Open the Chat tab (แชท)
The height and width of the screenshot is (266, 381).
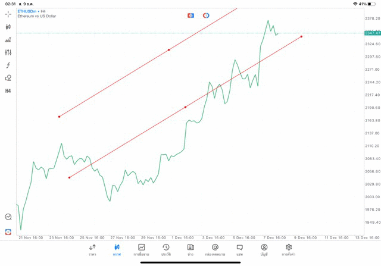tap(239, 250)
